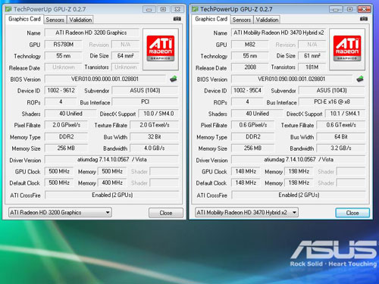Click Bus Width value 64 Bit
The height and width of the screenshot is (284, 379).
click(x=341, y=136)
